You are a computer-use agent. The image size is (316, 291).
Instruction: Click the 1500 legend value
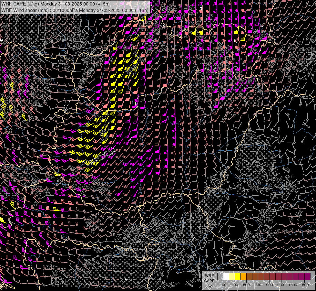(304, 285)
